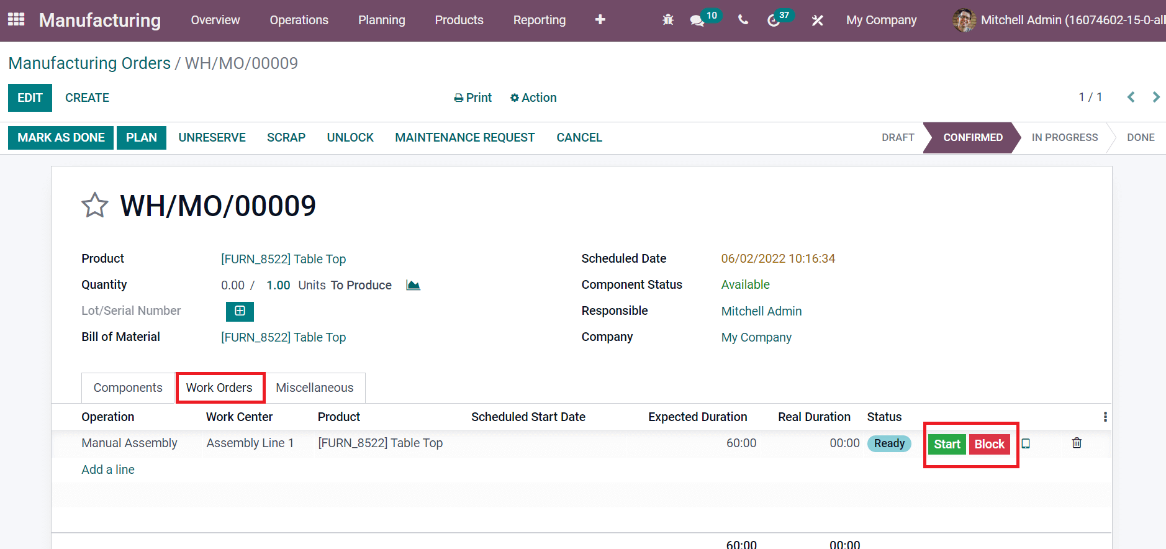The width and height of the screenshot is (1166, 549).
Task: Start the Manual Assembly work order
Action: pos(947,444)
